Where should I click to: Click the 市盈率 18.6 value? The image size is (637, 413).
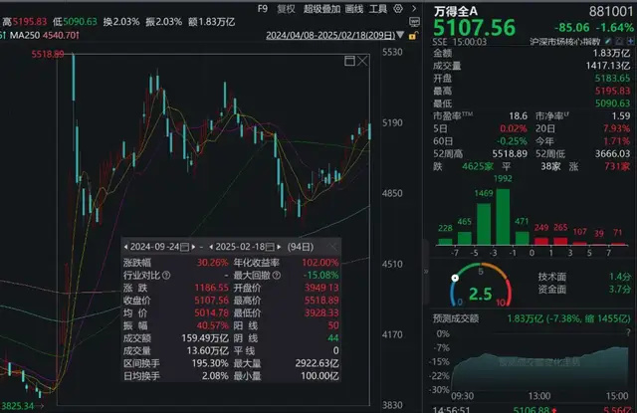click(x=518, y=116)
